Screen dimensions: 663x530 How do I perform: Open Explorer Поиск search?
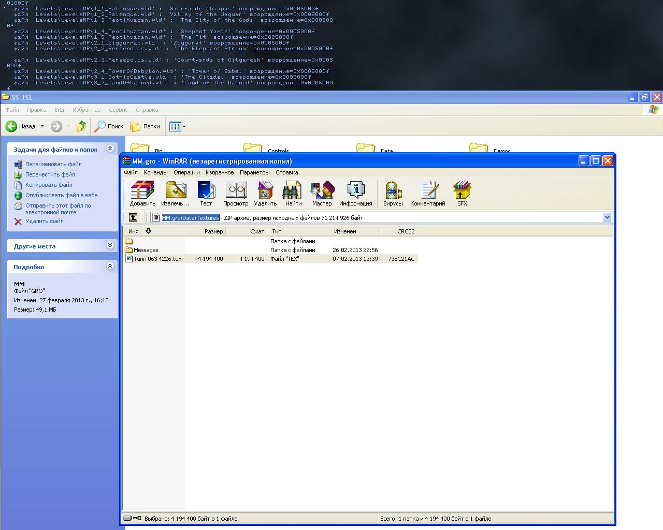pyautogui.click(x=109, y=126)
